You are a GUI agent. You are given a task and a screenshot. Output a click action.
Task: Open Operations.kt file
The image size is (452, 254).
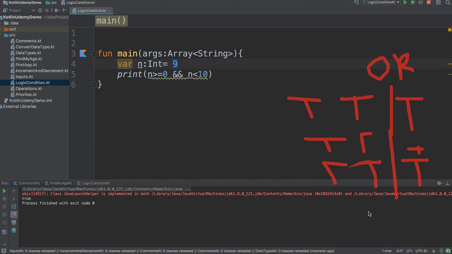[x=29, y=89]
